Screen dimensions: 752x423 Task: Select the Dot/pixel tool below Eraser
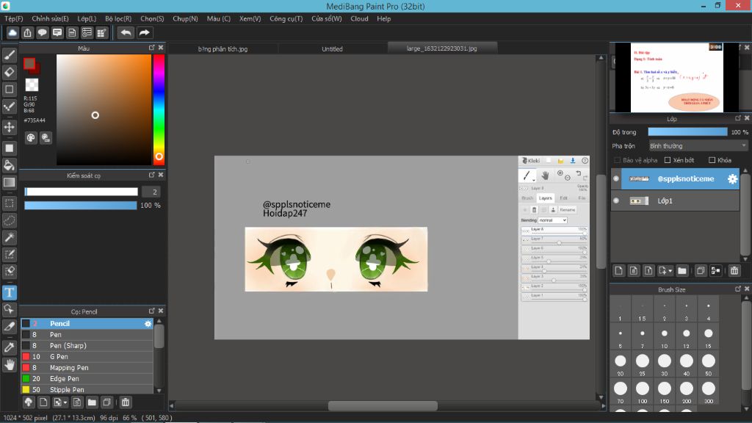point(9,89)
